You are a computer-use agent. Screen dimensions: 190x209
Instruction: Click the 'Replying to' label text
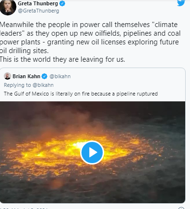point(17,85)
